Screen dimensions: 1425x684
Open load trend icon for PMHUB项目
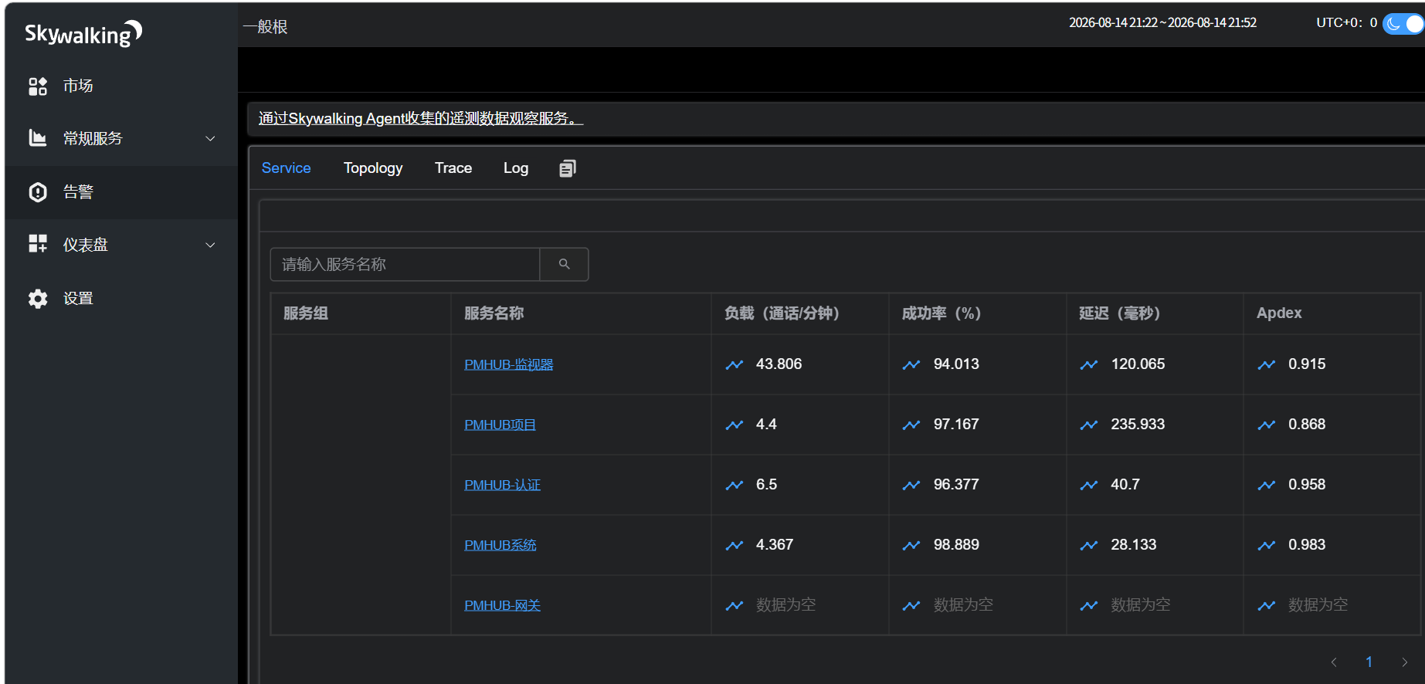pyautogui.click(x=735, y=425)
